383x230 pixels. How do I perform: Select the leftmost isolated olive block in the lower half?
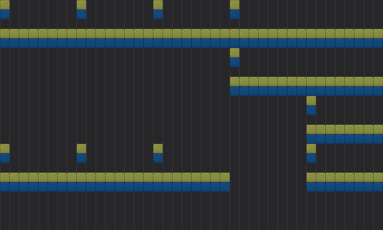(x=5, y=149)
